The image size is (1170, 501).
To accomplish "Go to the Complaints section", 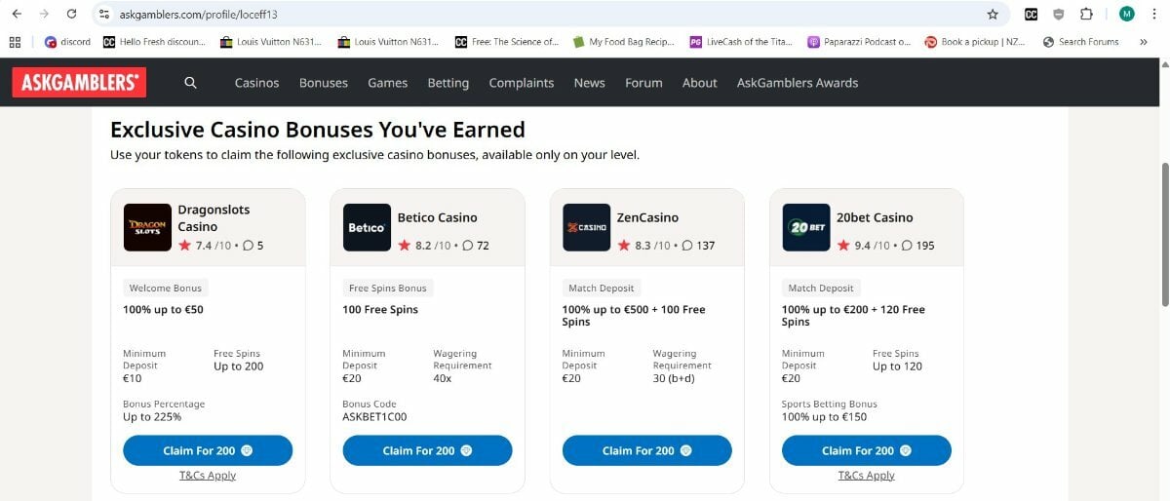I will [x=522, y=83].
